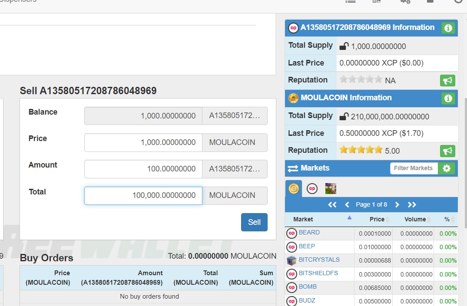
Task: Jump to last markets page
Action: pos(412,204)
